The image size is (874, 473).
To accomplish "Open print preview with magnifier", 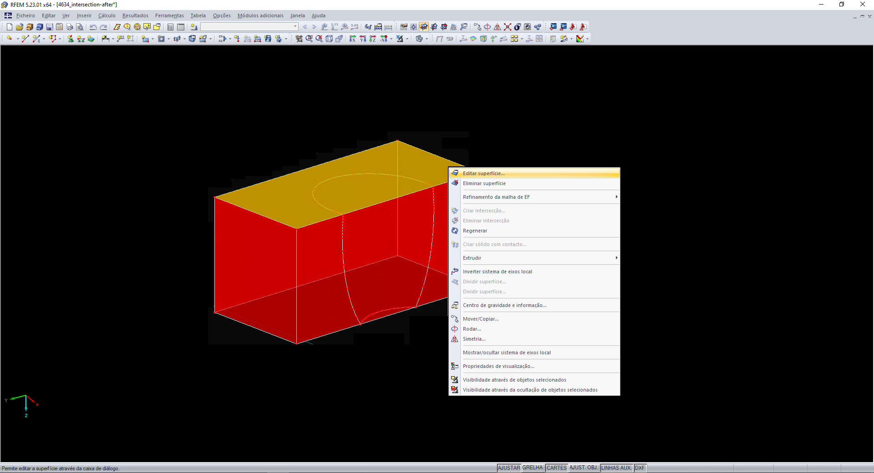I will 79,27.
